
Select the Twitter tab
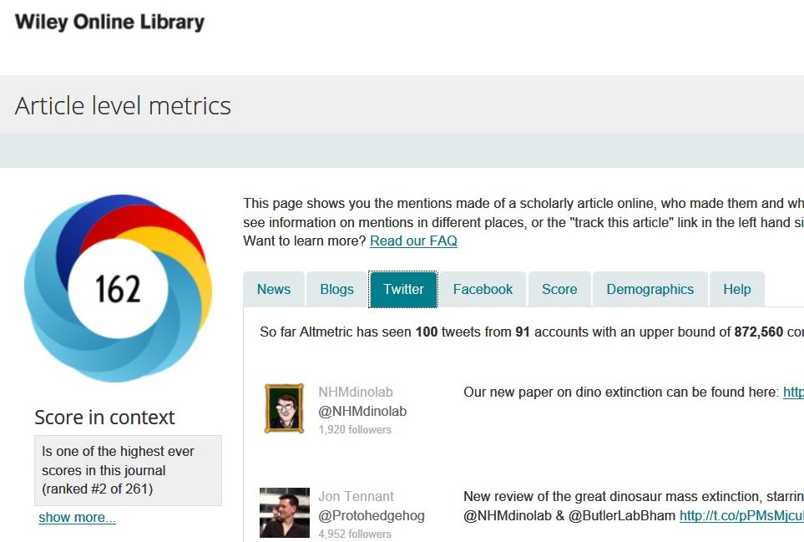[x=404, y=290]
